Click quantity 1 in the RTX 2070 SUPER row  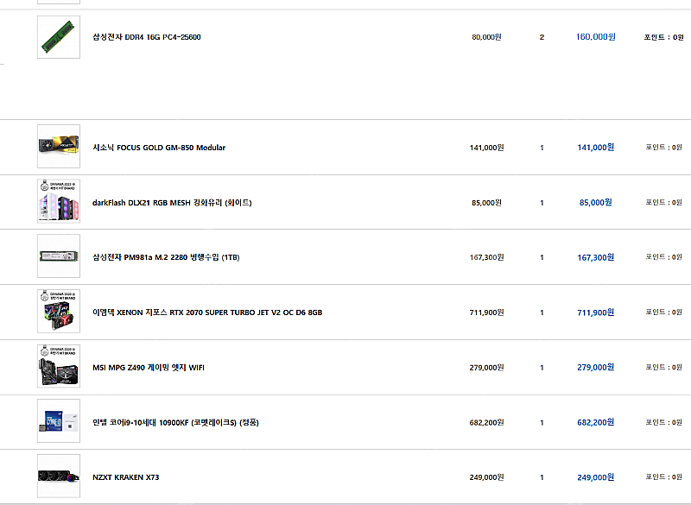click(542, 312)
